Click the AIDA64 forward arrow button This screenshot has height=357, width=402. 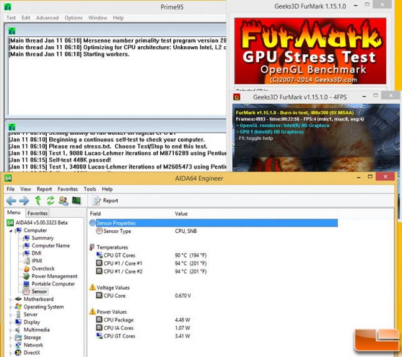[24, 201]
